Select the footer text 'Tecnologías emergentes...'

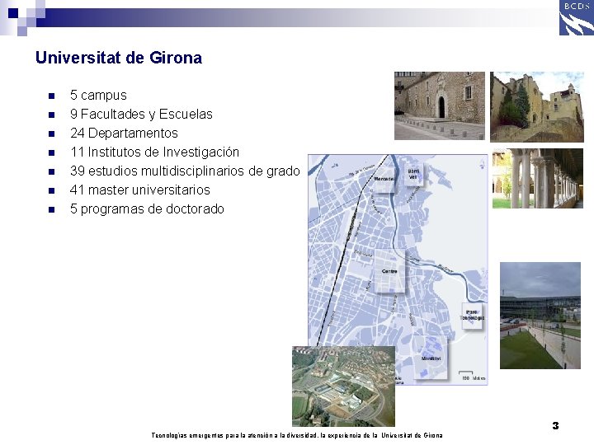[x=297, y=435]
